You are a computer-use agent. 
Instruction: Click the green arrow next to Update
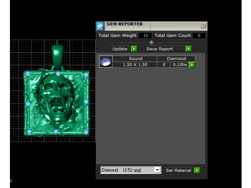click(134, 49)
